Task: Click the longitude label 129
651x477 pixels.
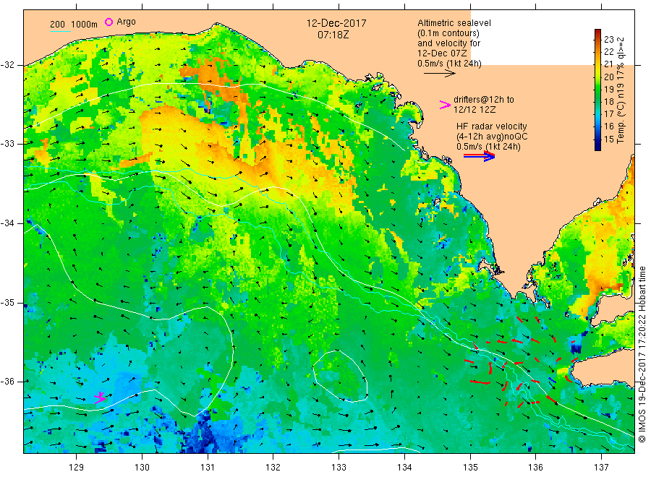Action: [77, 467]
